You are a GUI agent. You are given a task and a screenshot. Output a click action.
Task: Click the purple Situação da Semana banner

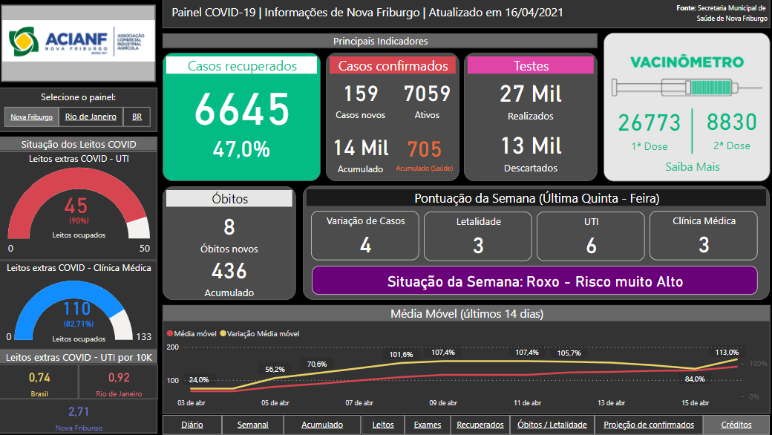coord(534,282)
